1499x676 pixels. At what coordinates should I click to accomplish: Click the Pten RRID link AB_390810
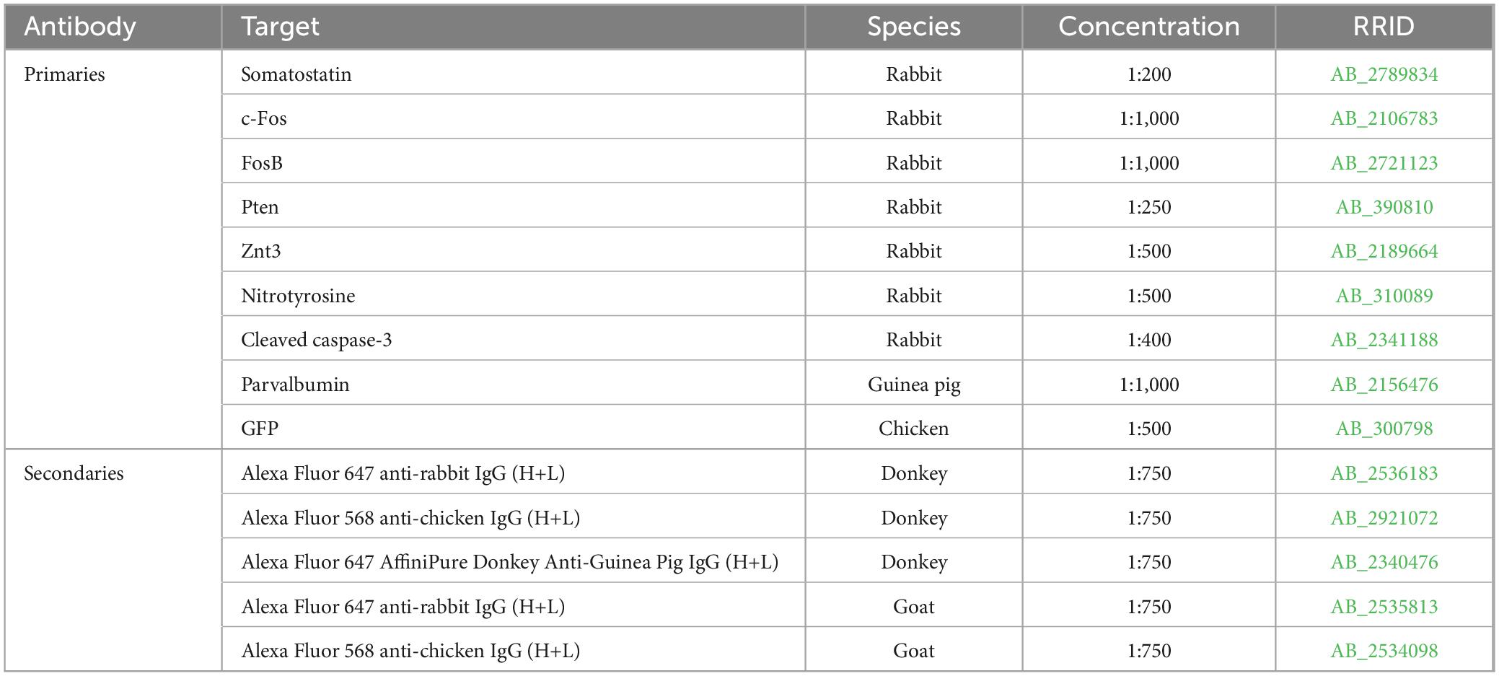point(1384,207)
